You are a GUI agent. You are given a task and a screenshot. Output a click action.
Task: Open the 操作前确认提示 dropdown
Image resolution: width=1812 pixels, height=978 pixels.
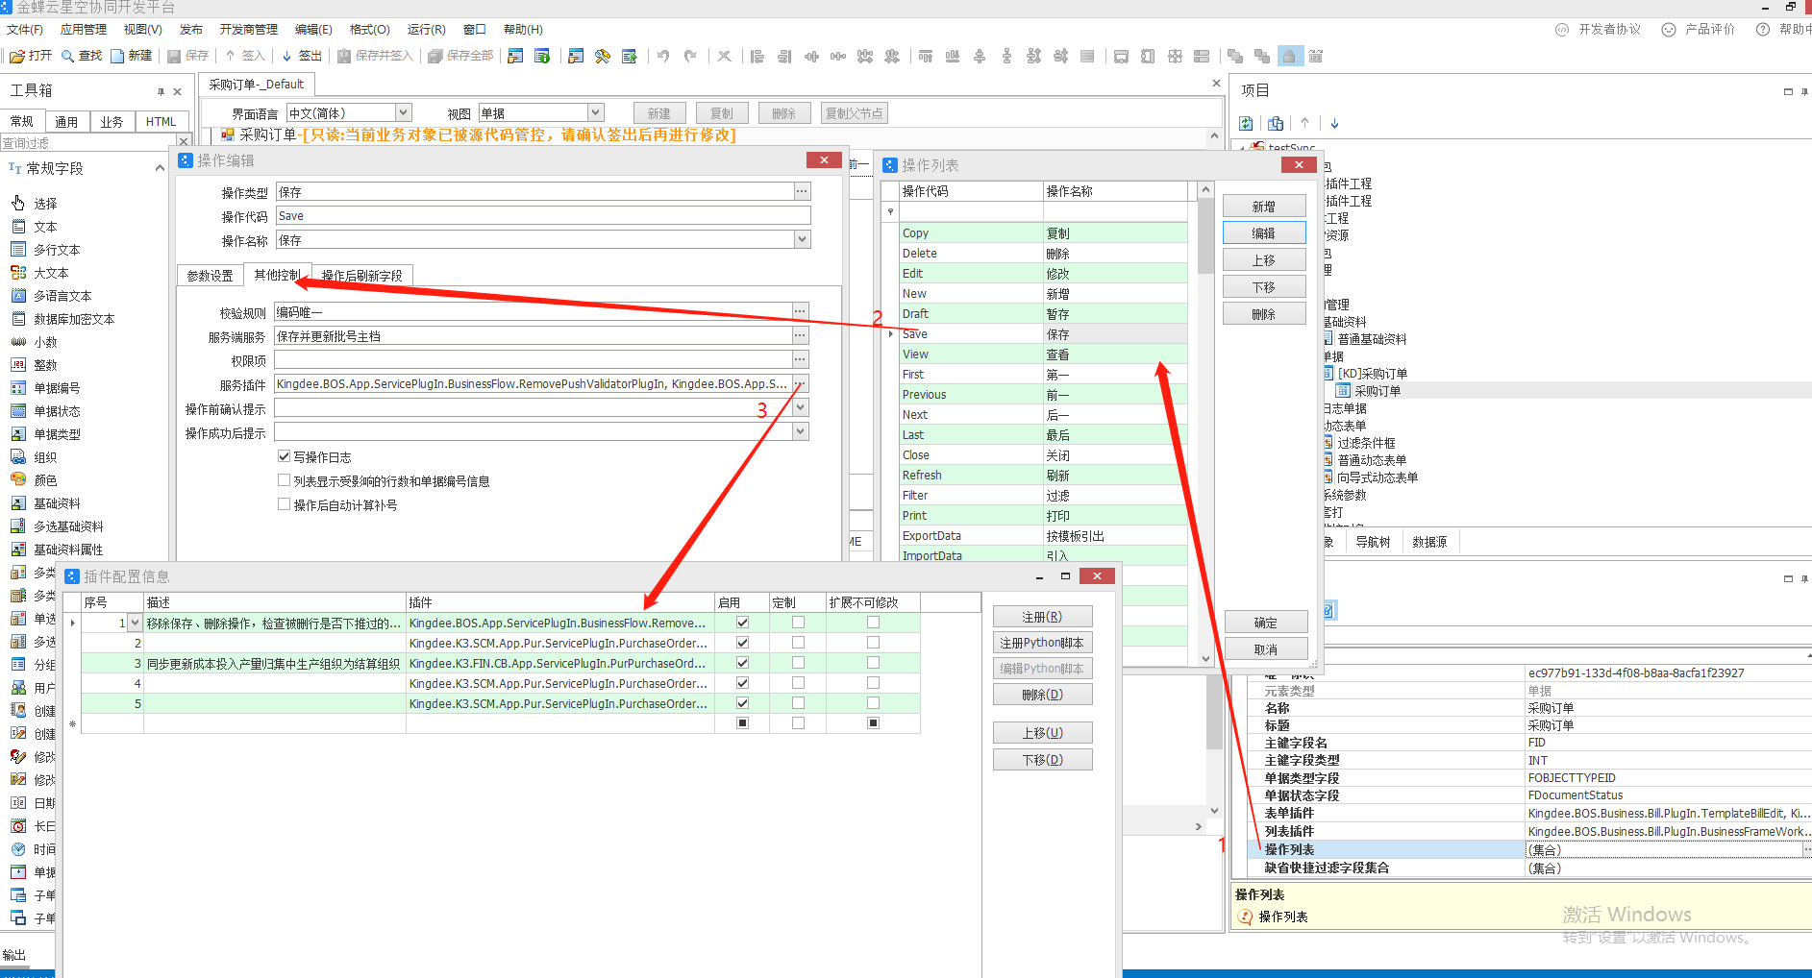coord(800,408)
